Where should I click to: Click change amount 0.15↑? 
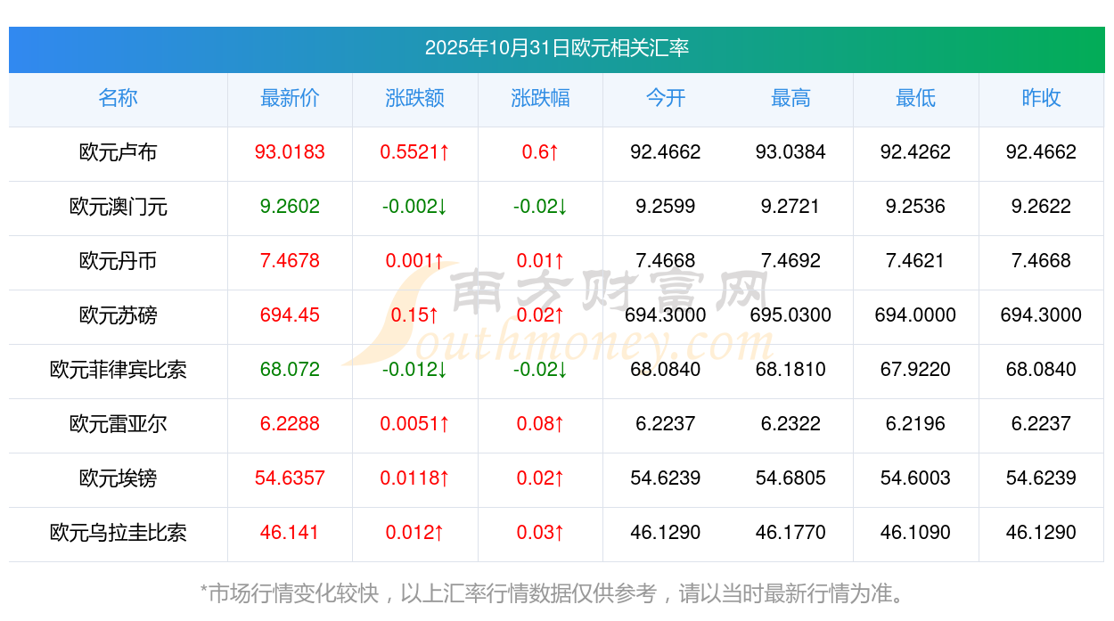point(415,315)
